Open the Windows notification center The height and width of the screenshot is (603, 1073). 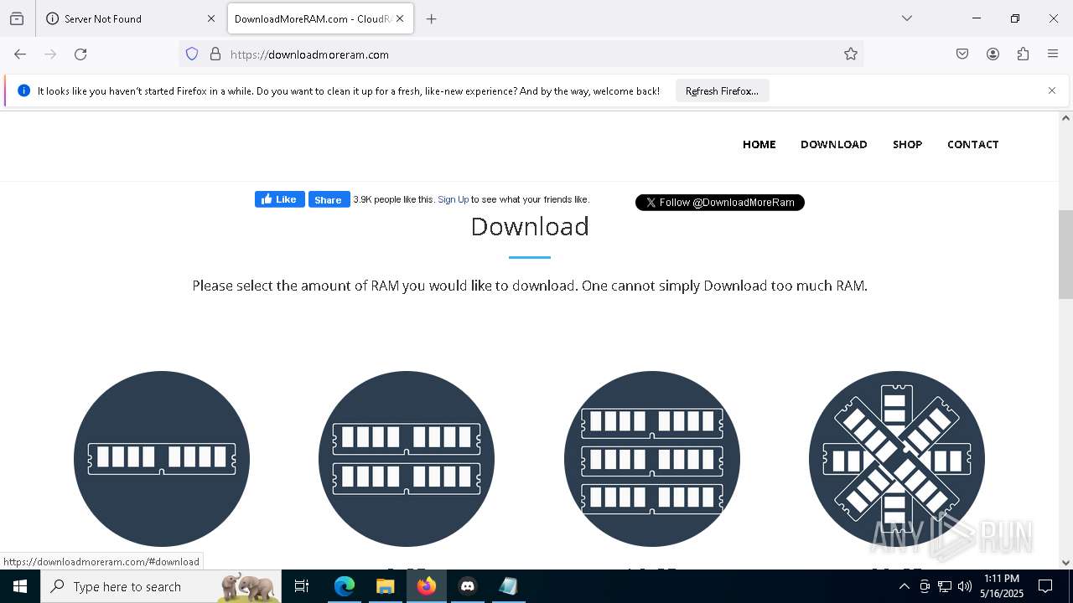(x=1045, y=586)
